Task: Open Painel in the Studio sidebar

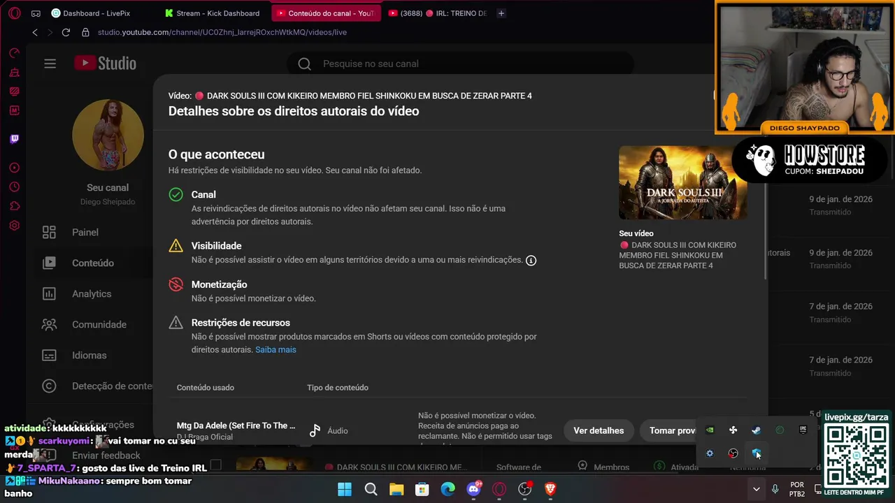Action: click(x=84, y=232)
